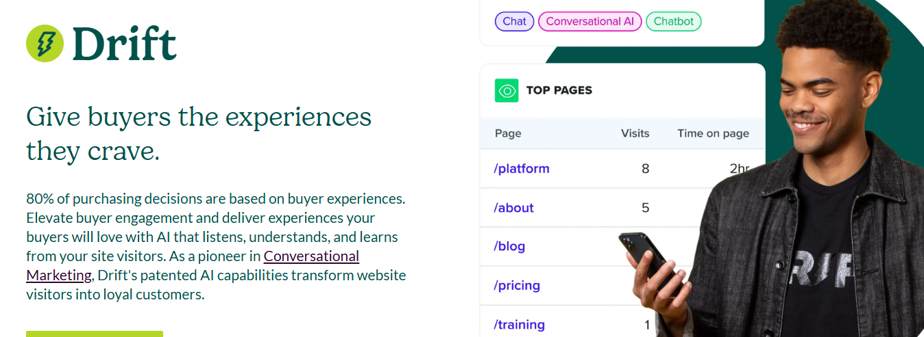Viewport: 924px width, 337px height.
Task: Click the Drift wordmark text
Action: (x=124, y=44)
